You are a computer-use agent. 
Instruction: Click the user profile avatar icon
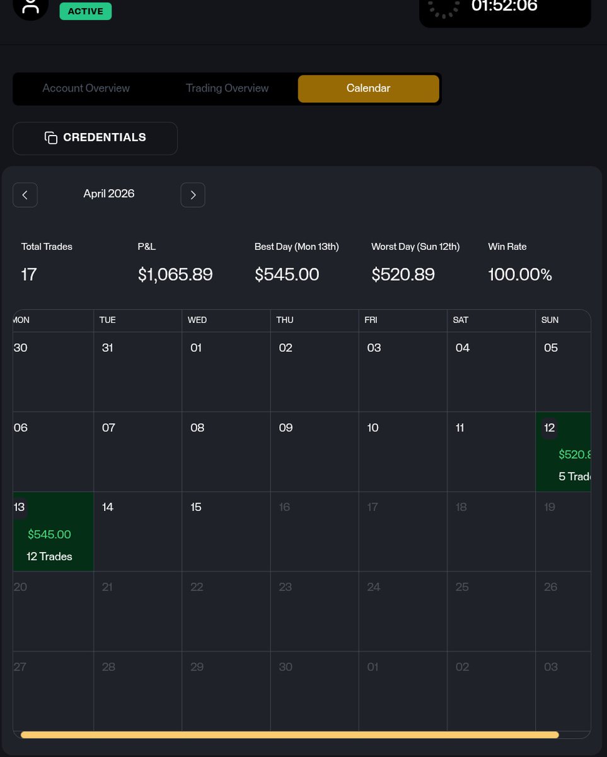[30, 6]
